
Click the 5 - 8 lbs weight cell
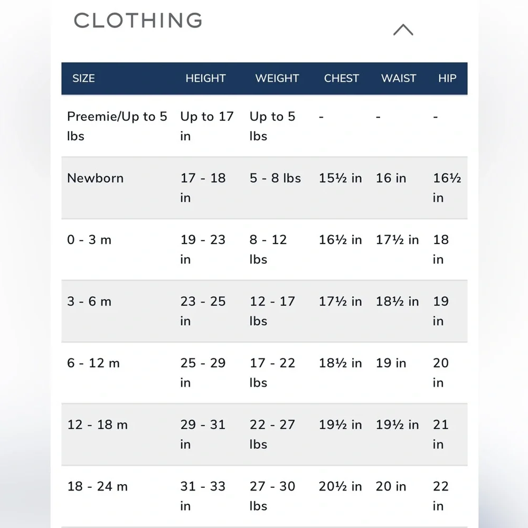click(275, 178)
